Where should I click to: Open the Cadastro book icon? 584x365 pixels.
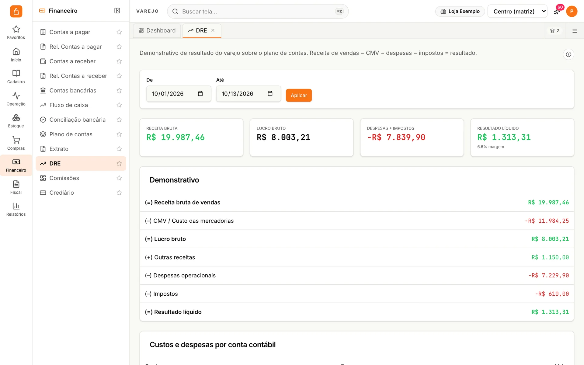point(16,77)
